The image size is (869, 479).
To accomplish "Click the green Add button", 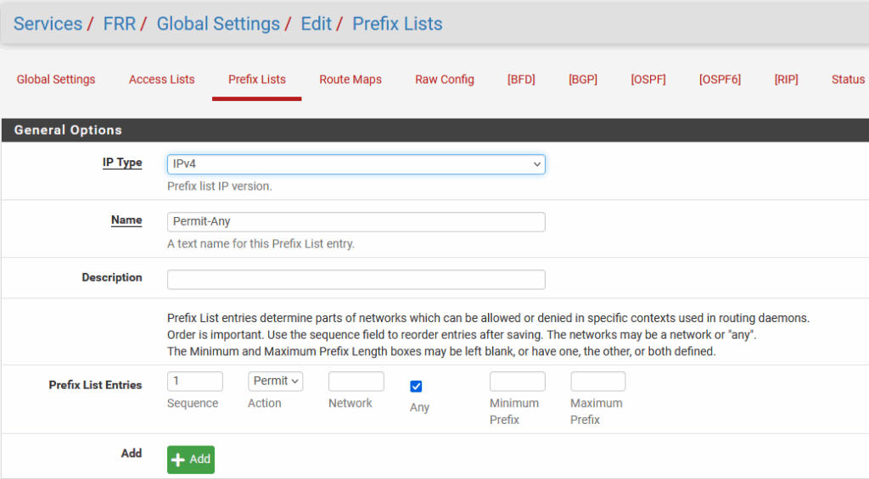I will (191, 460).
